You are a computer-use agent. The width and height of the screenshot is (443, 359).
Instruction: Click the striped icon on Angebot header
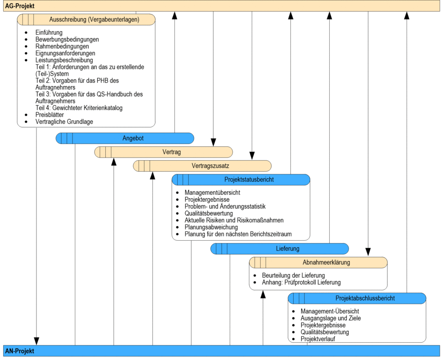click(67, 138)
